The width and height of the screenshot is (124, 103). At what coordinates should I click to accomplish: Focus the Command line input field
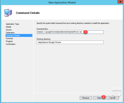[70, 32]
